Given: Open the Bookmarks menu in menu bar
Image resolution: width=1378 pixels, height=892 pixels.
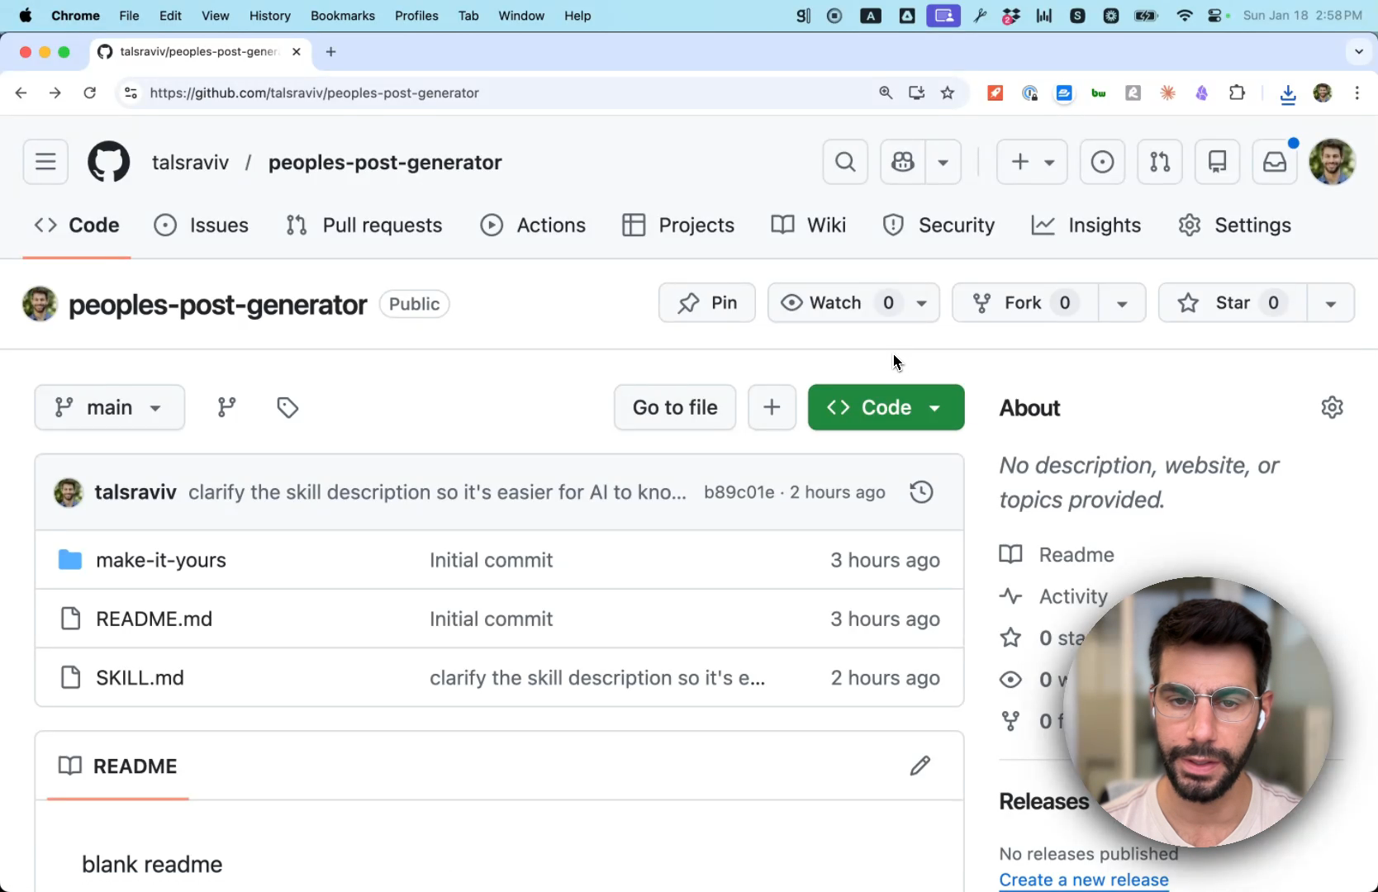Looking at the screenshot, I should (342, 16).
